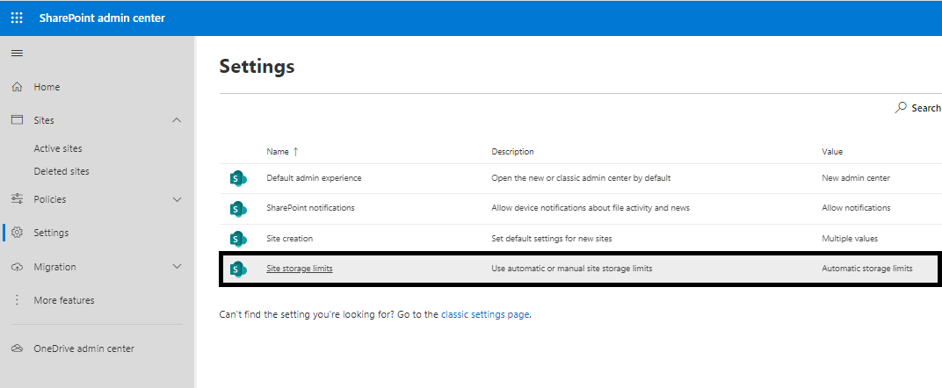
Task: Click the search magnifier icon
Action: [901, 108]
